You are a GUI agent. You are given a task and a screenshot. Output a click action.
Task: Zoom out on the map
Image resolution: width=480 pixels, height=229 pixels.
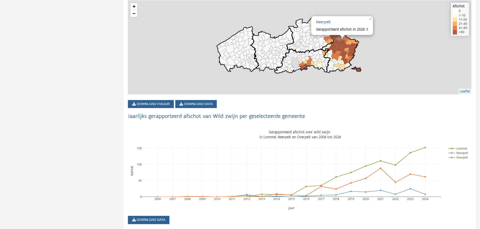[134, 14]
